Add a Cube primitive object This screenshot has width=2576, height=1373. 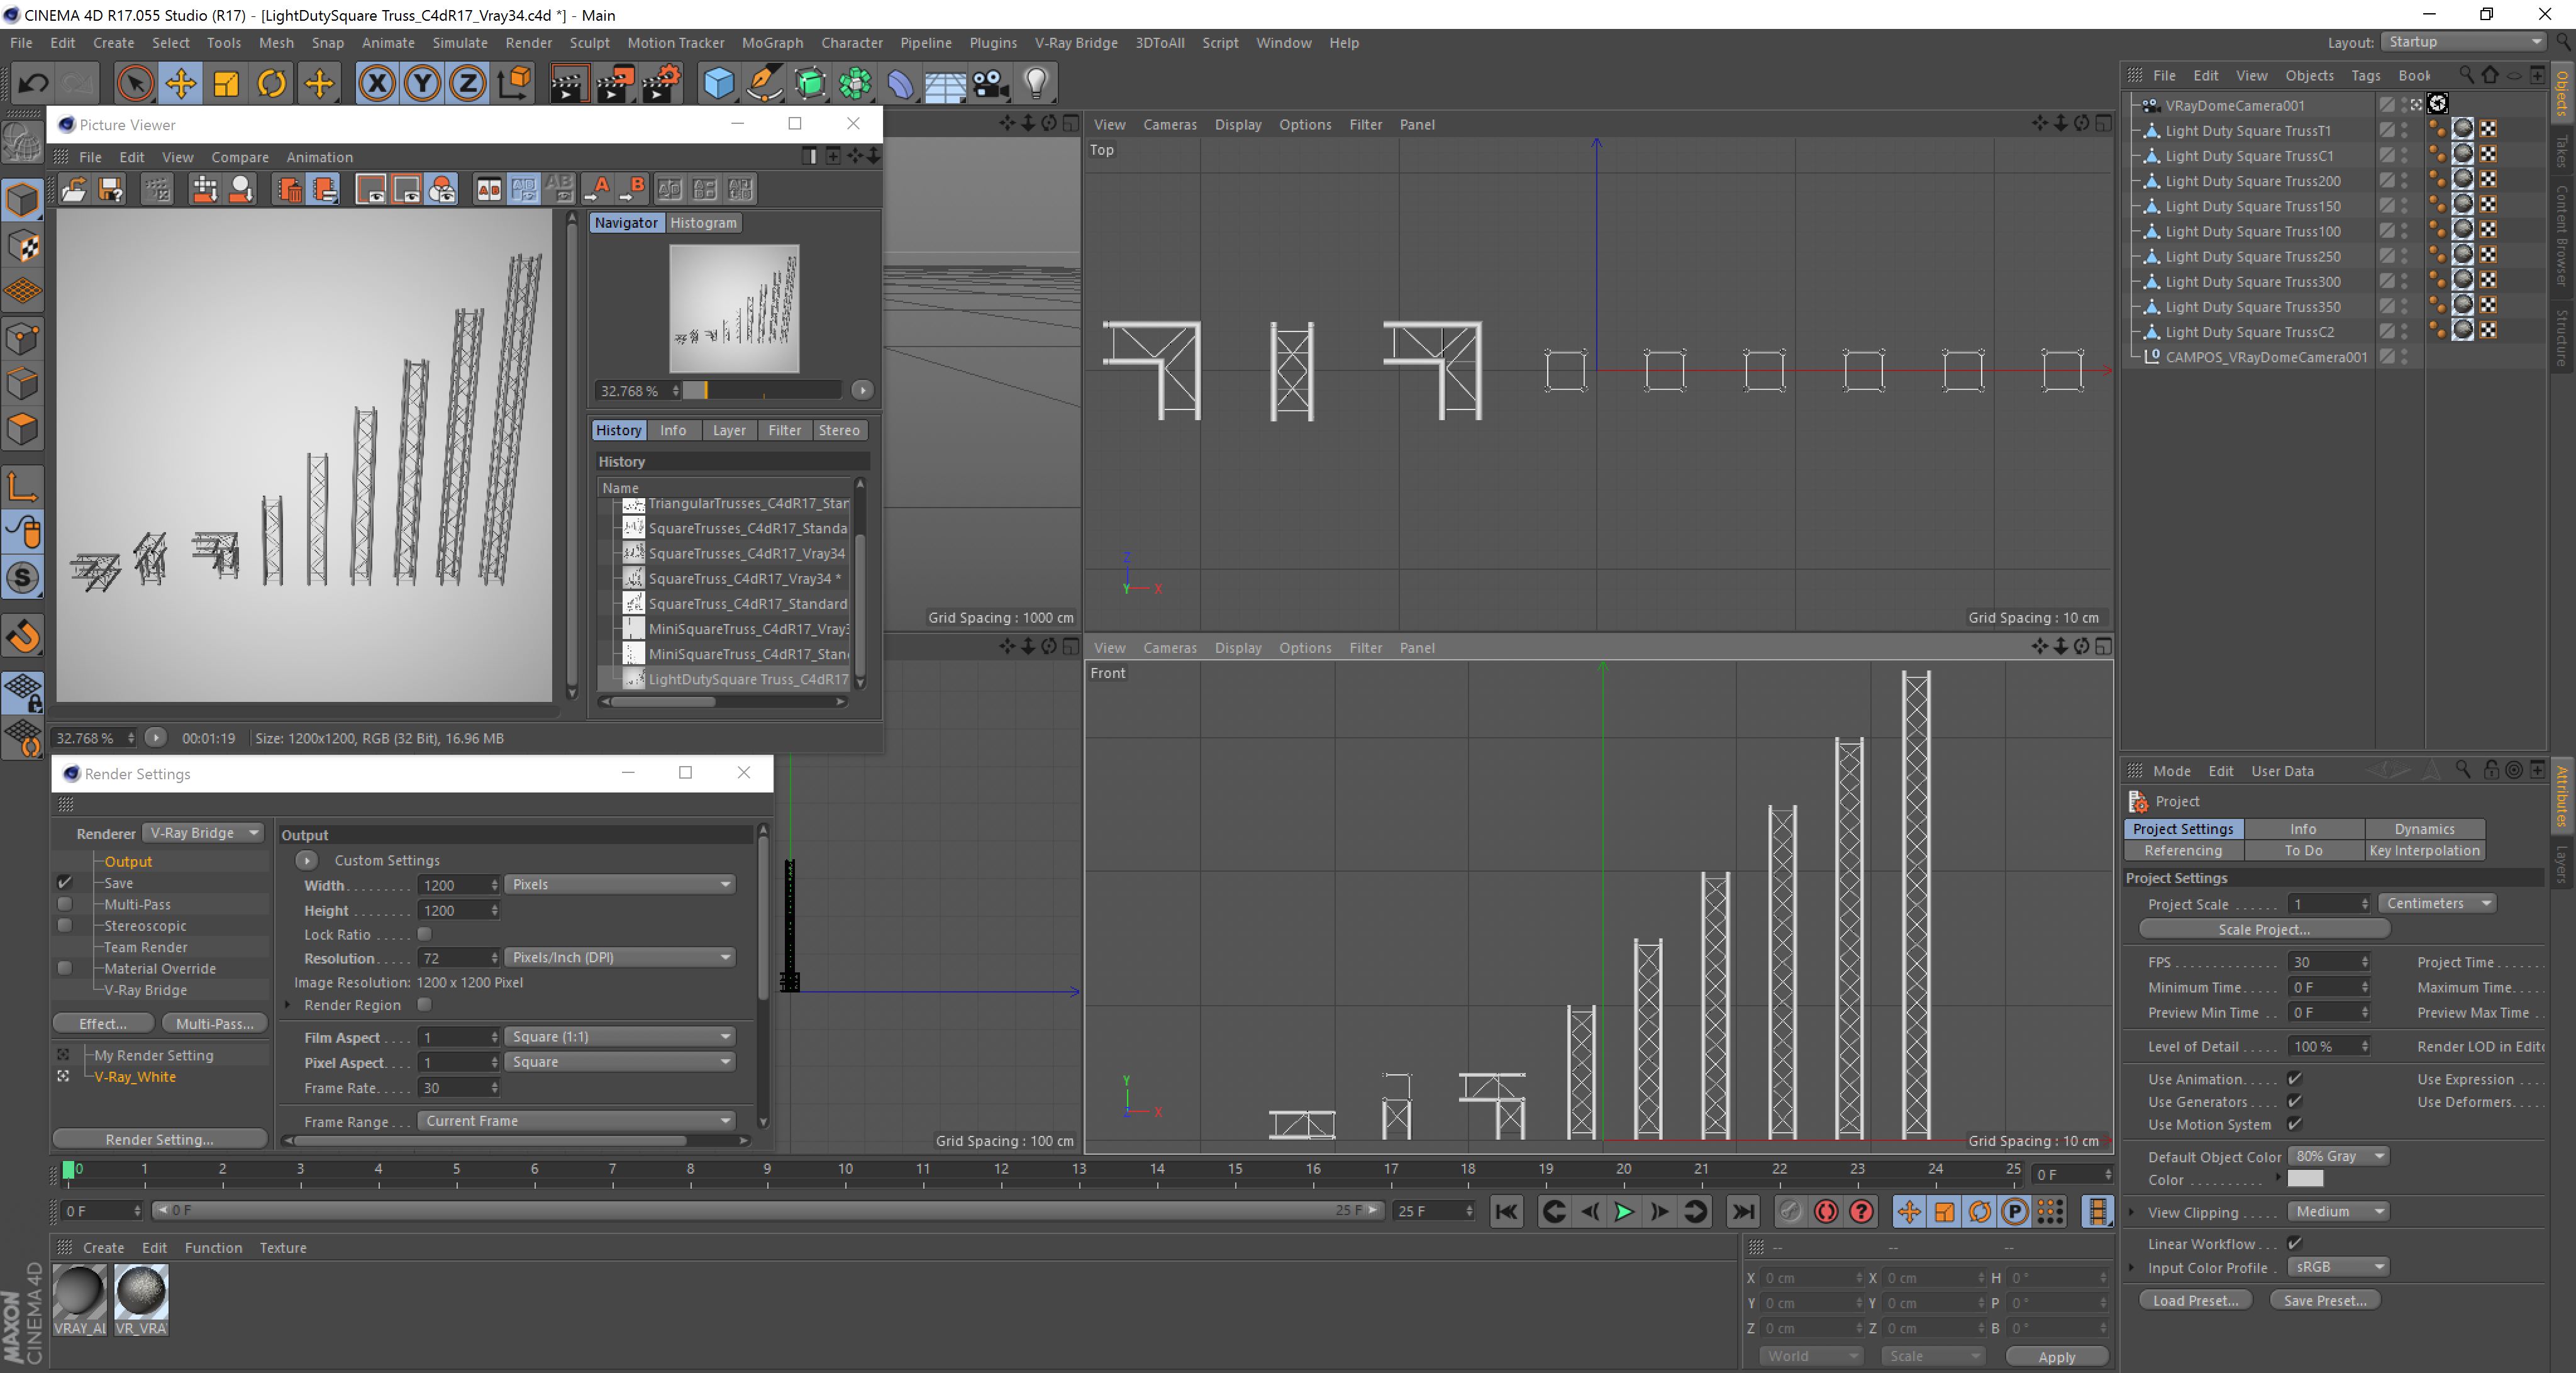tap(718, 83)
